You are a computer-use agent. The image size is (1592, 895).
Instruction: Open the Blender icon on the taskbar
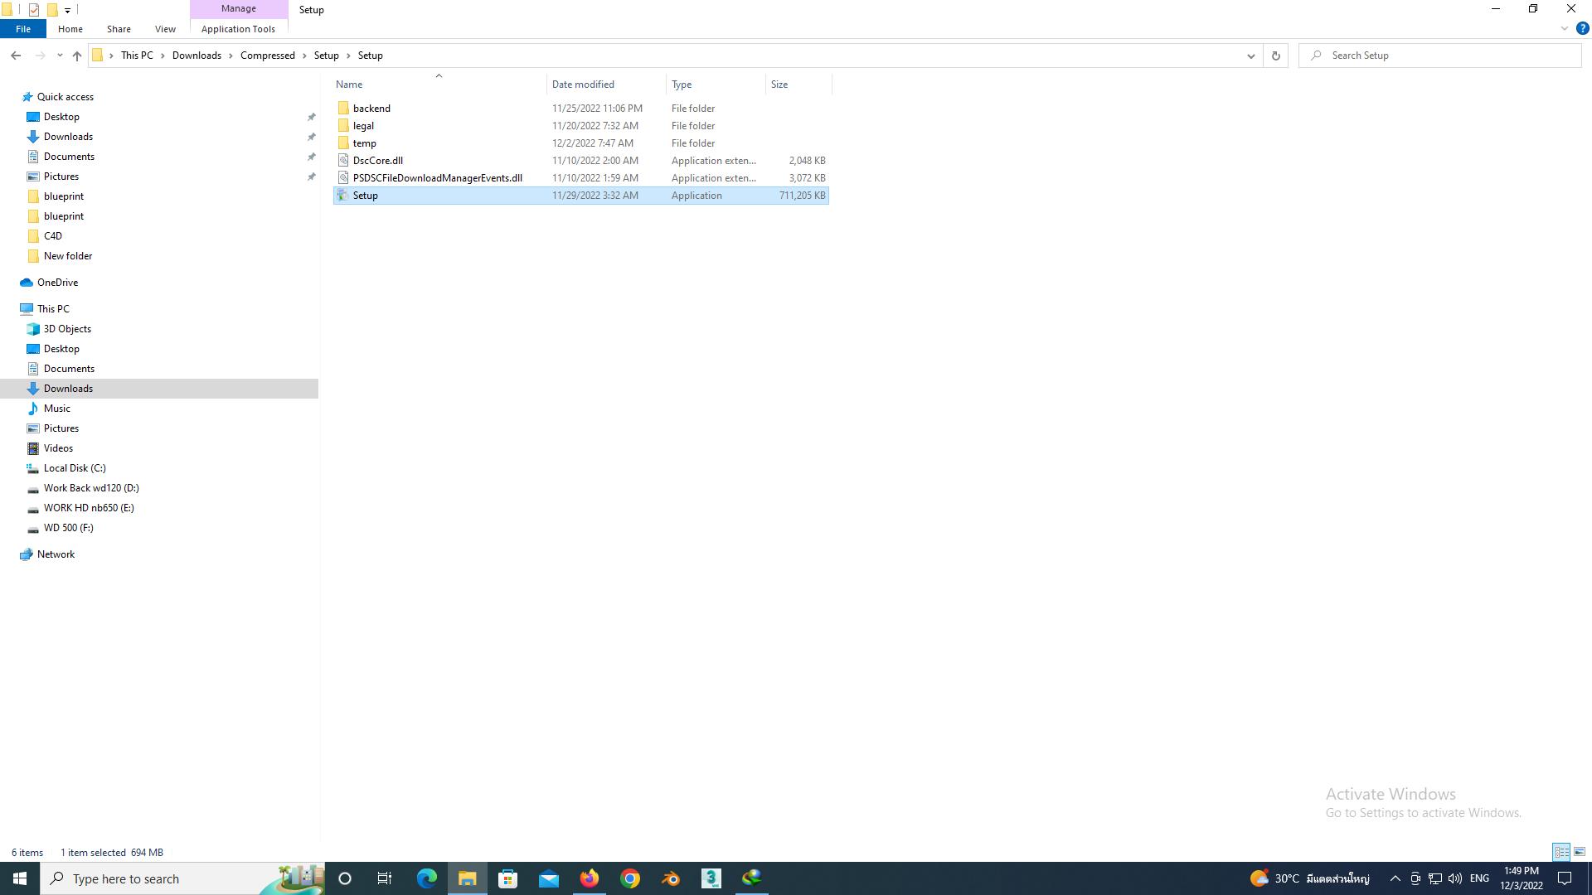(671, 878)
